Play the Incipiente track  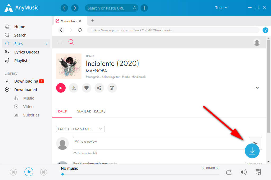click(x=61, y=88)
